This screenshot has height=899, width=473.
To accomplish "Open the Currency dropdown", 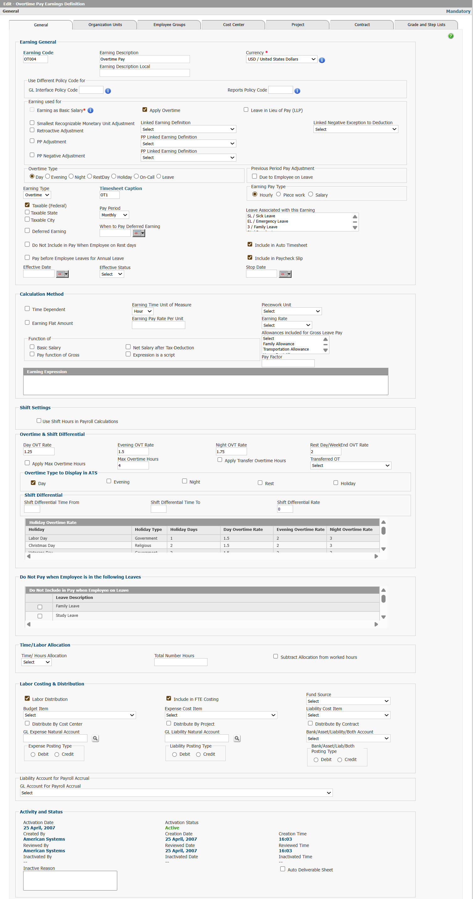I will [x=281, y=59].
